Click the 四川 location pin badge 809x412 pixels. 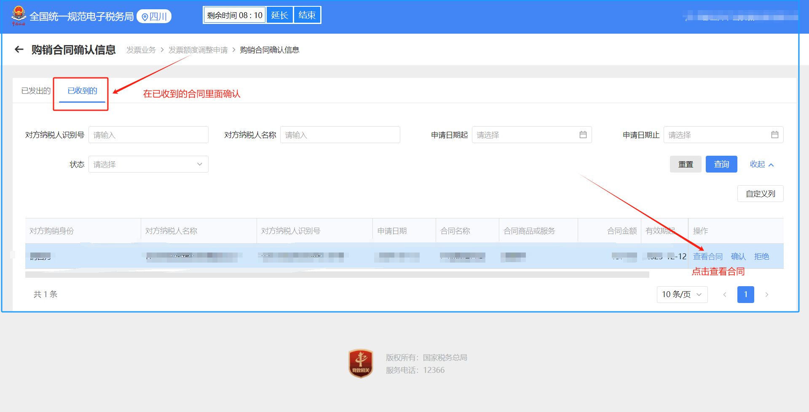154,16
